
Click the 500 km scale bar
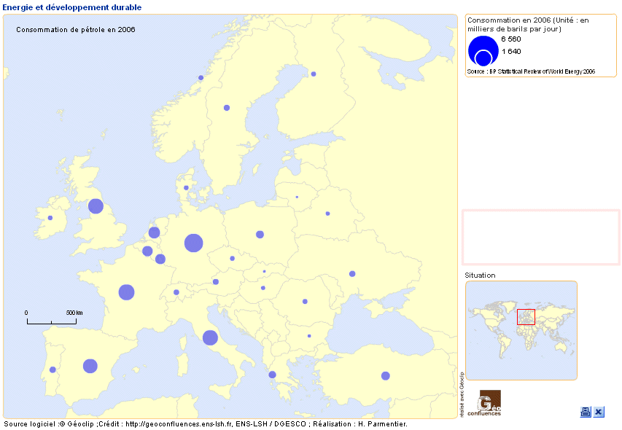(x=51, y=318)
